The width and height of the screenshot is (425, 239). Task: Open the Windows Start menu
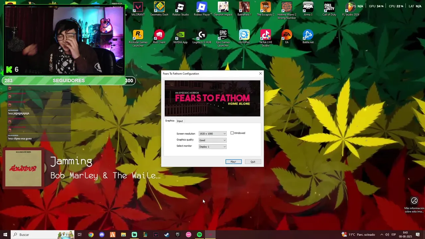pyautogui.click(x=5, y=235)
